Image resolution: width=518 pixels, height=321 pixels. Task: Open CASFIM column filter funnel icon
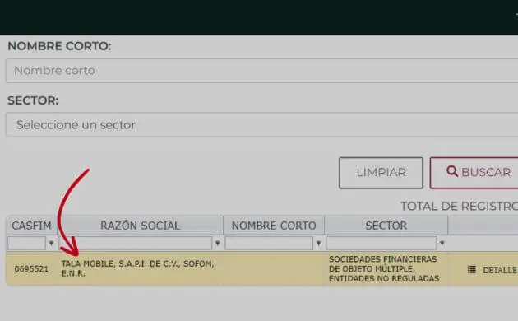(51, 244)
